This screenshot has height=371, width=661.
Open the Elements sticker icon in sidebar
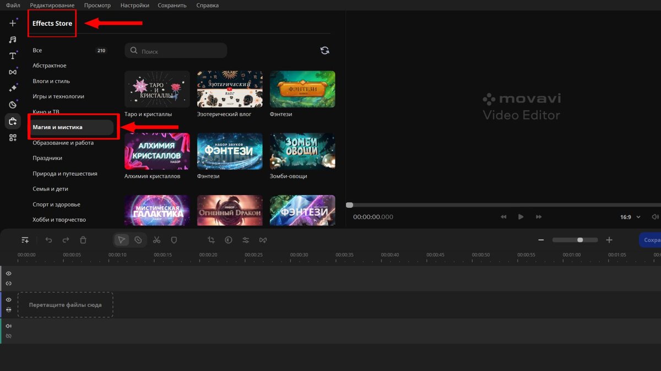click(x=13, y=105)
